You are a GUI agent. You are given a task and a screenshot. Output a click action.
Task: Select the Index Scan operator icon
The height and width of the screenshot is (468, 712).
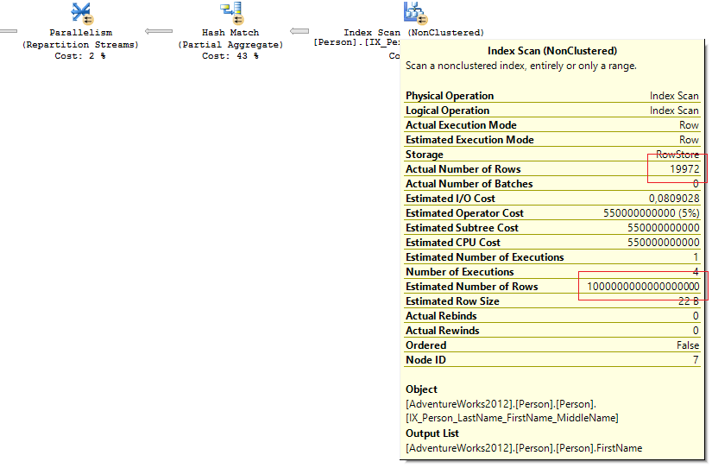click(415, 13)
